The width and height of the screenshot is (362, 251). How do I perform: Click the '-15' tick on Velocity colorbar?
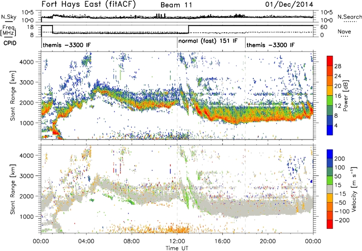coord(340,194)
